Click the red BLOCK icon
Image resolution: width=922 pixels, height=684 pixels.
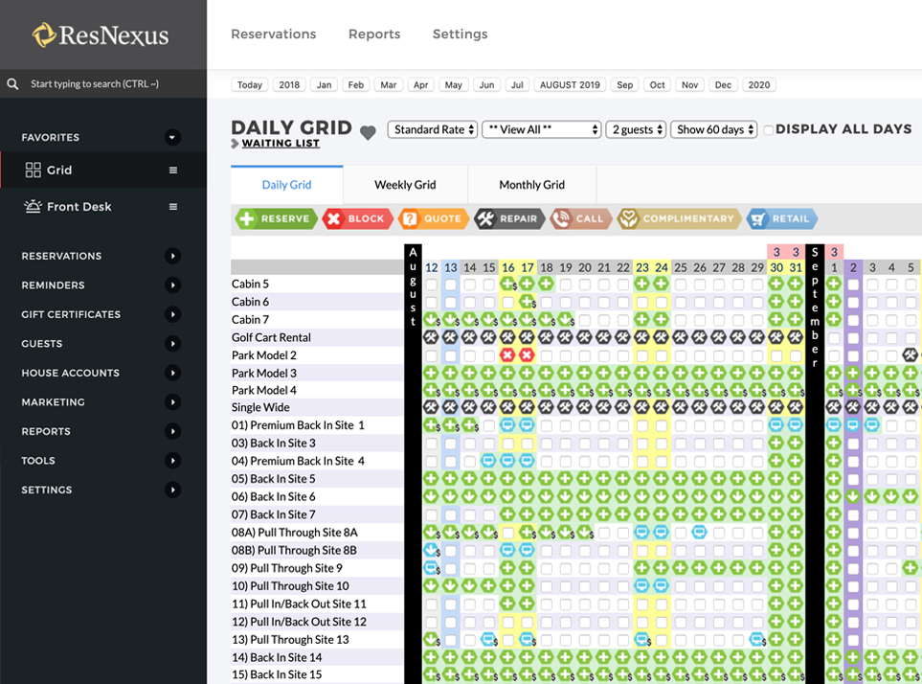click(x=331, y=218)
